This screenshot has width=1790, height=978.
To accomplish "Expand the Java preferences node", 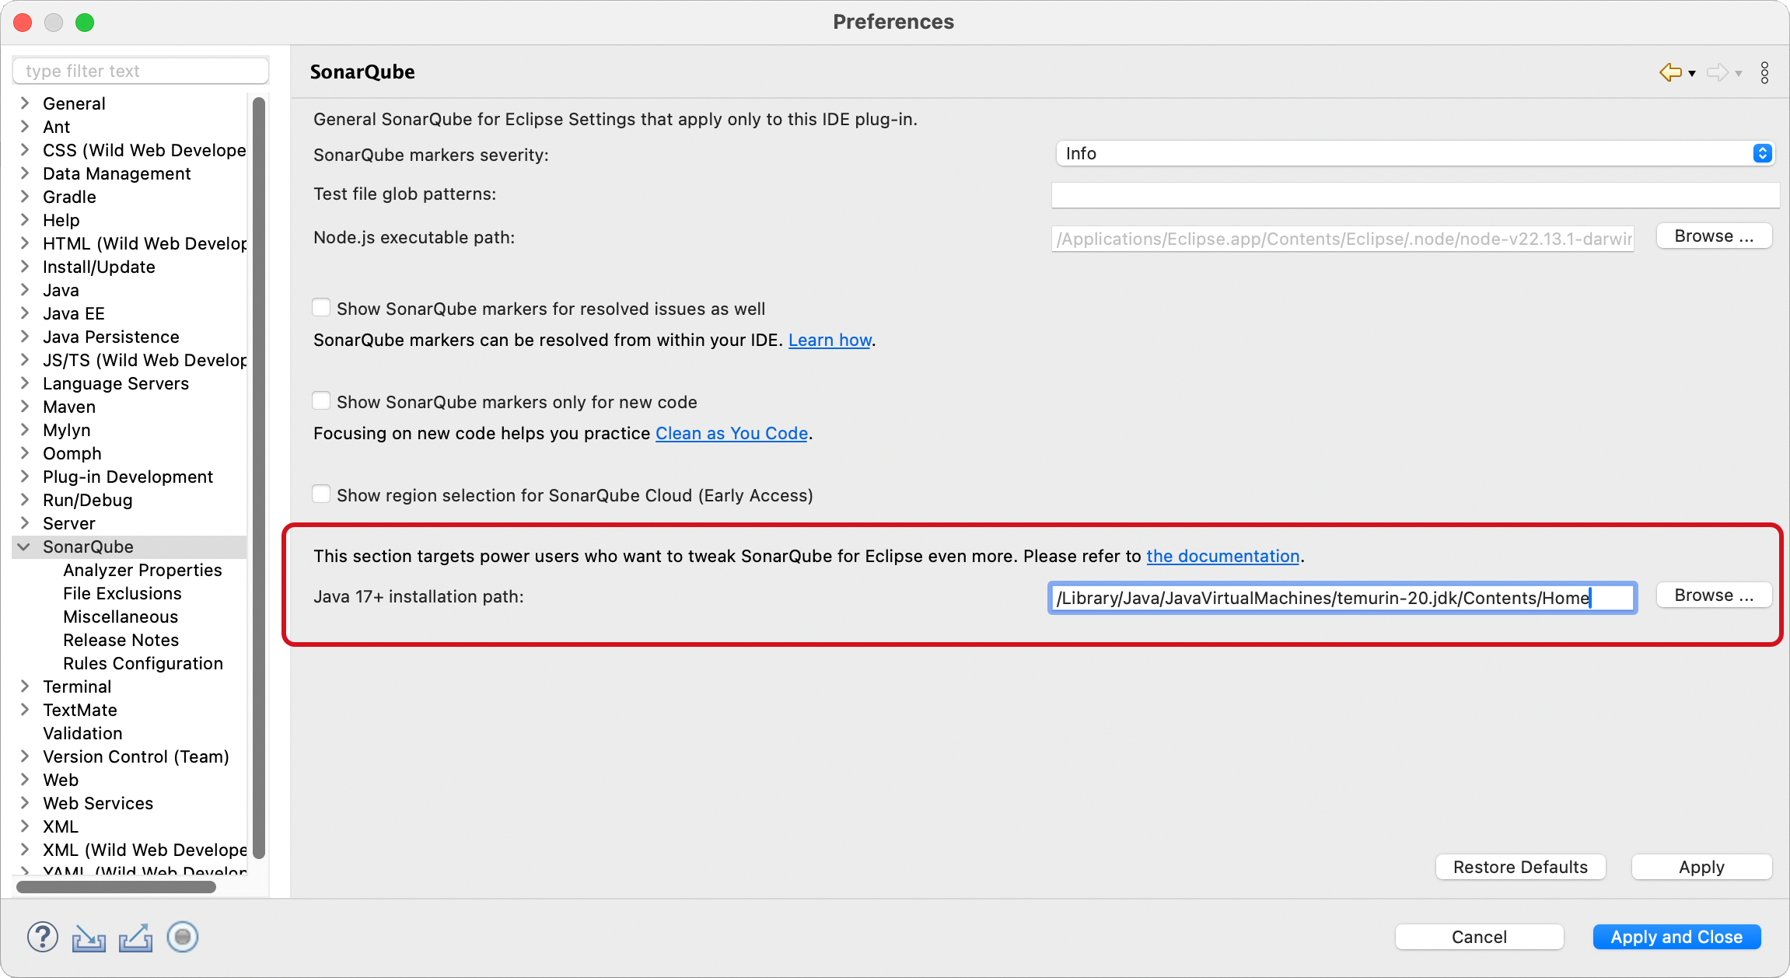I will click(x=25, y=289).
